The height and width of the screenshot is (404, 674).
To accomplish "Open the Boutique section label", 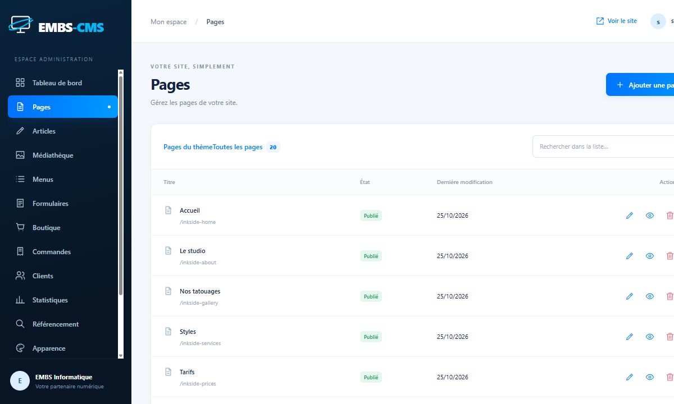I will 46,227.
